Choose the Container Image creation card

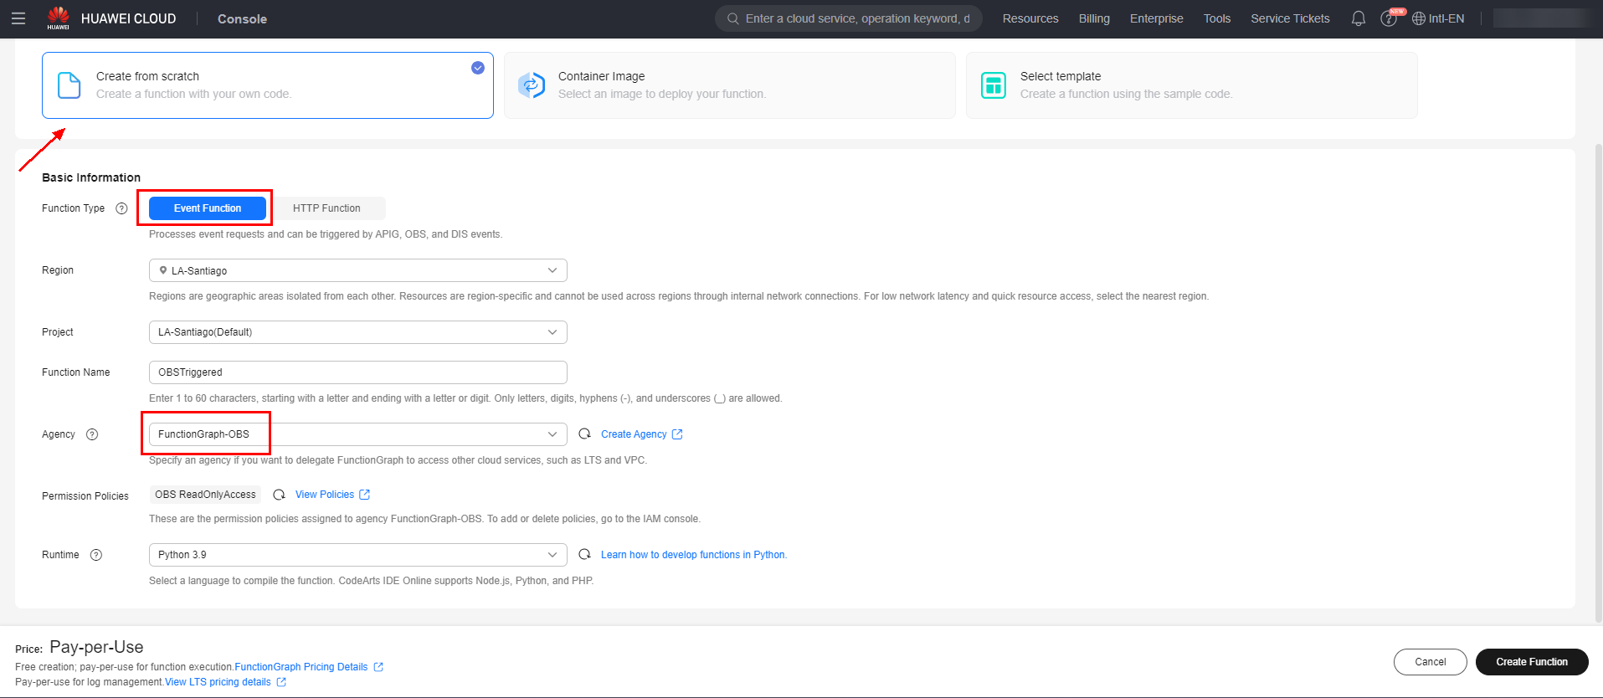[x=729, y=85]
